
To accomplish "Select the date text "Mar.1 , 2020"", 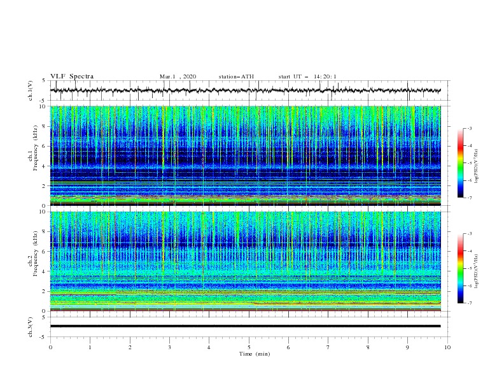I will 178,76.
